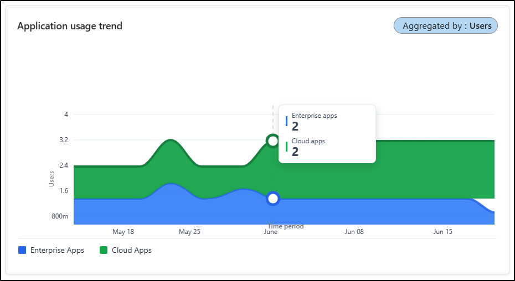Image resolution: width=515 pixels, height=281 pixels.
Task: Click Enterprise apps value in tooltip
Action: [x=295, y=126]
